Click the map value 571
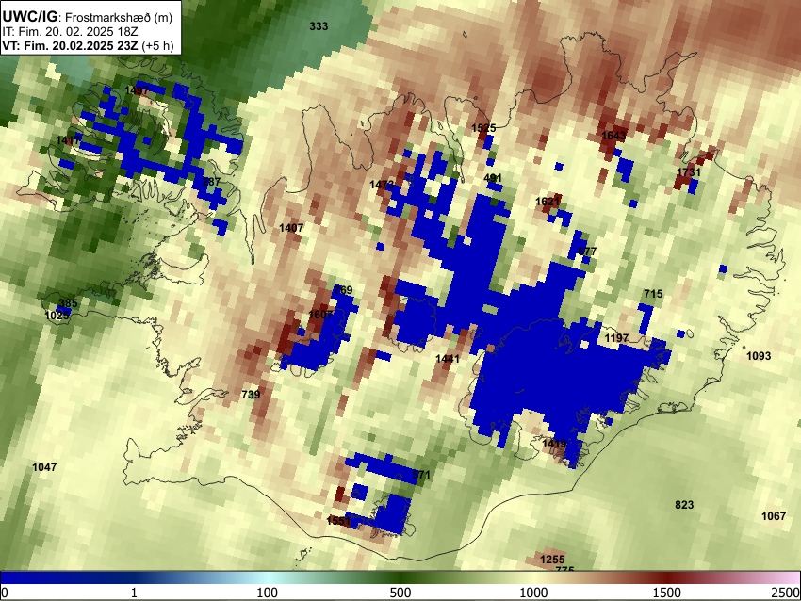 pyautogui.click(x=421, y=475)
